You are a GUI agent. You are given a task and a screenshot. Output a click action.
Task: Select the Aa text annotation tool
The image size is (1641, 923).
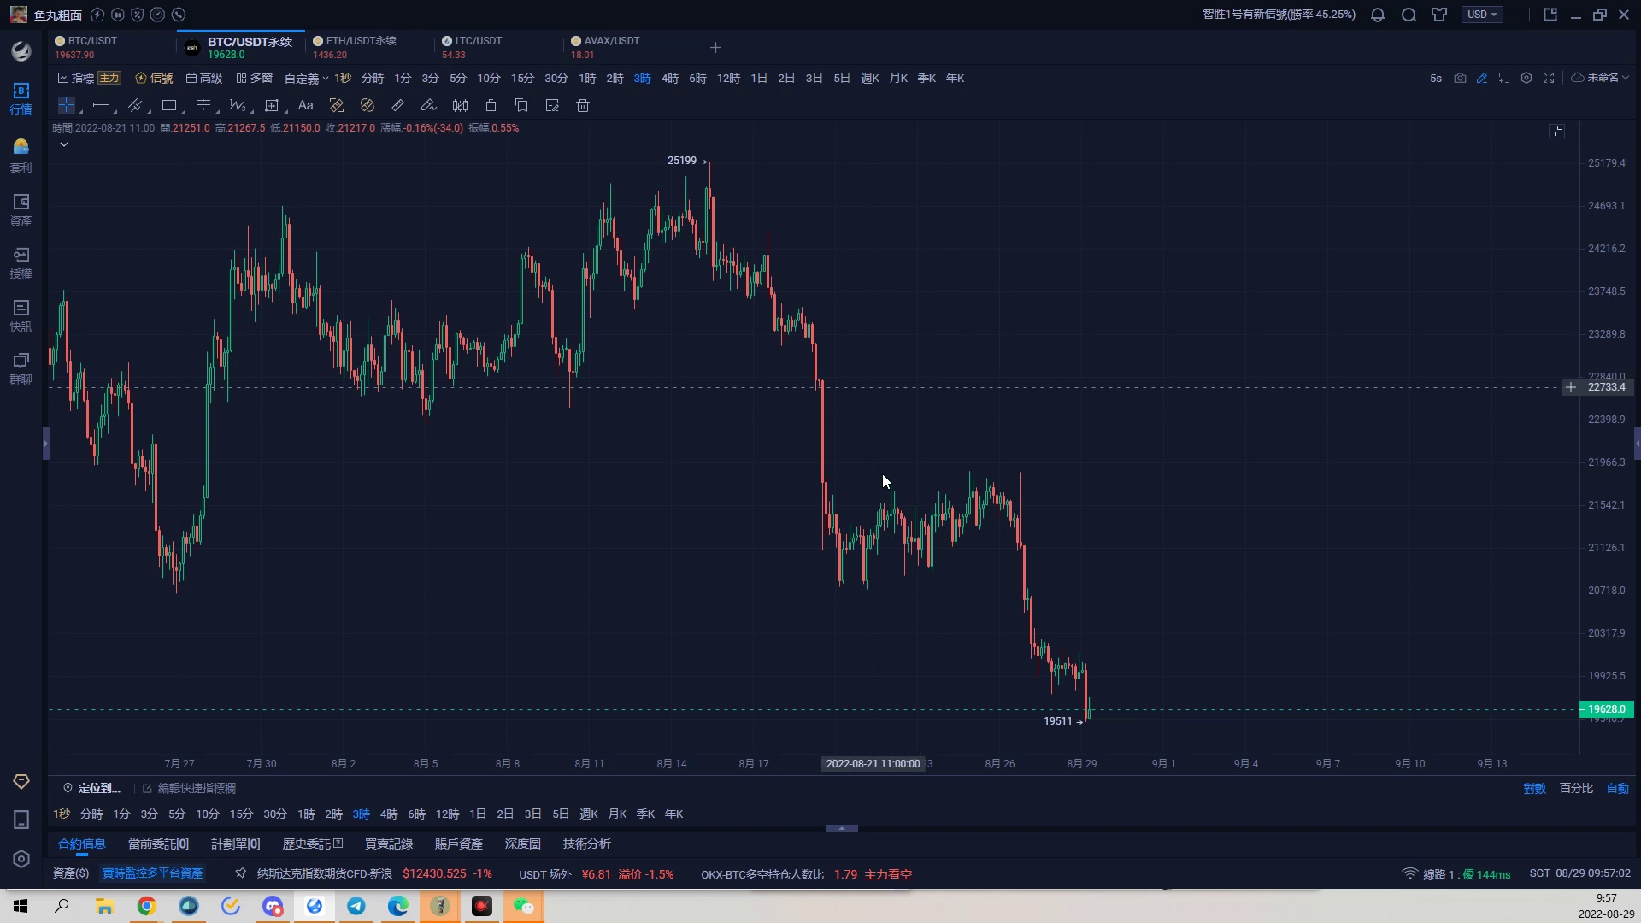[x=305, y=106]
